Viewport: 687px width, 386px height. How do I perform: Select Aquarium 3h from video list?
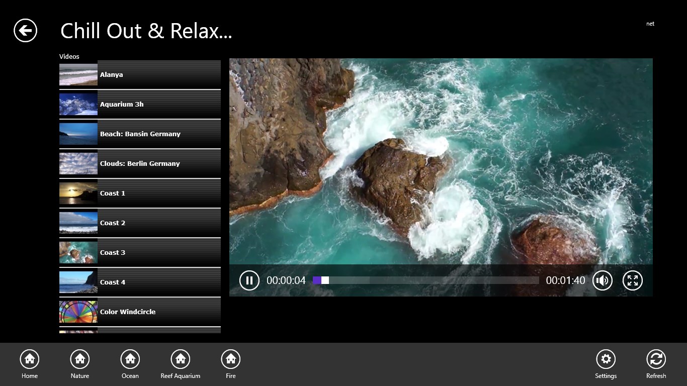coord(140,104)
